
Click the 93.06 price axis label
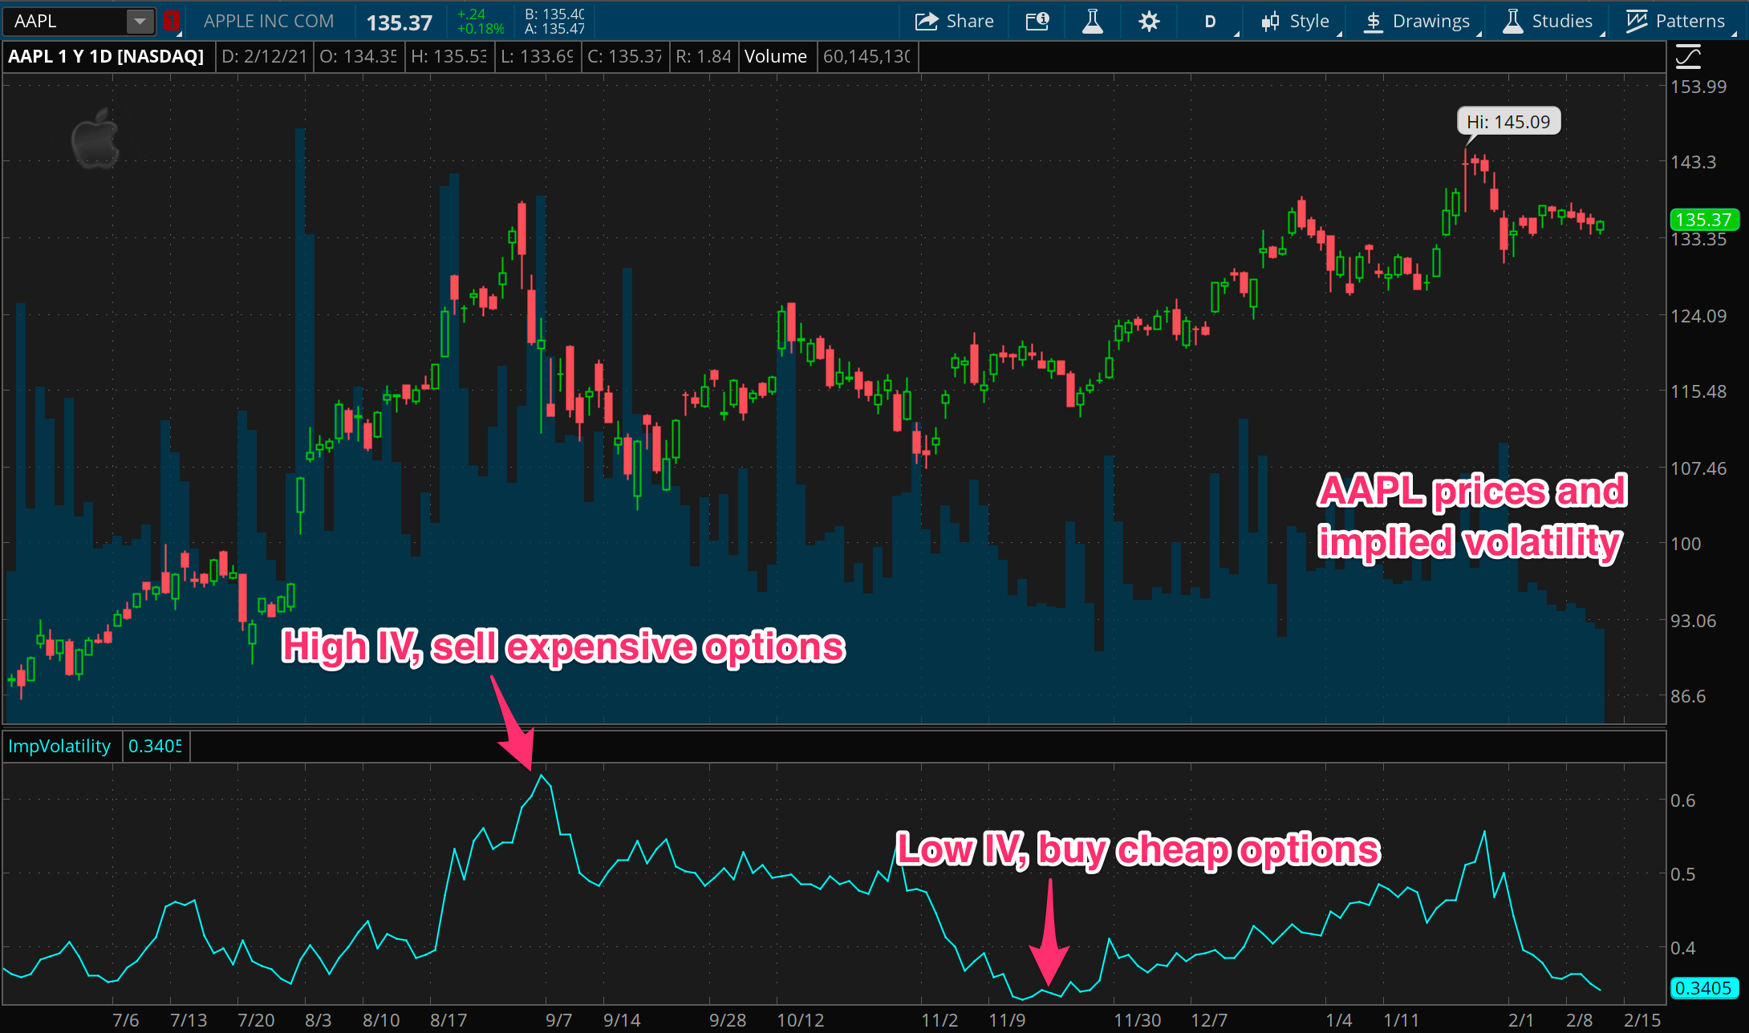tap(1693, 620)
